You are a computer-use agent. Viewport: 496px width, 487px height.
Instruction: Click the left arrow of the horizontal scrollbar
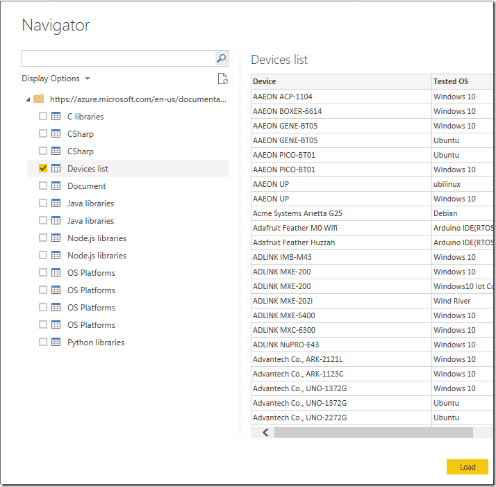click(x=265, y=432)
